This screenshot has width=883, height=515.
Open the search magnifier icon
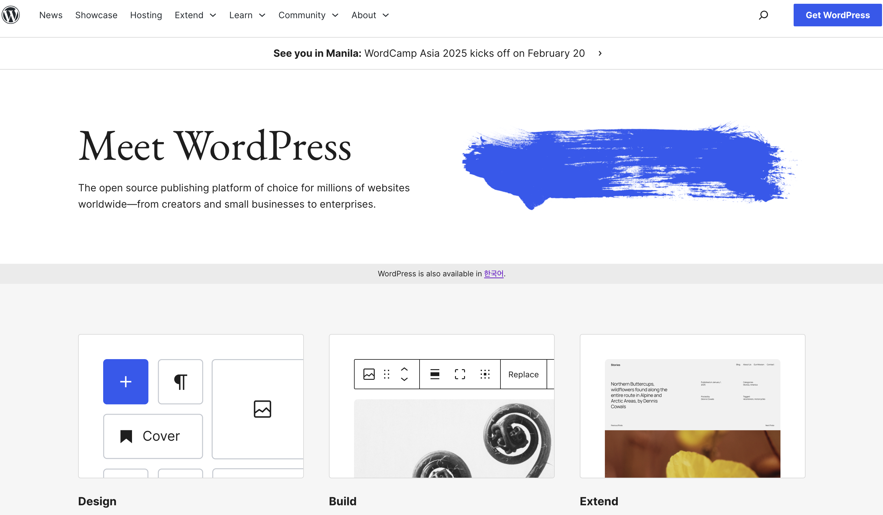click(x=763, y=15)
